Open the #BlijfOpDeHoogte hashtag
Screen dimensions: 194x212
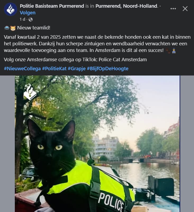pos(108,69)
